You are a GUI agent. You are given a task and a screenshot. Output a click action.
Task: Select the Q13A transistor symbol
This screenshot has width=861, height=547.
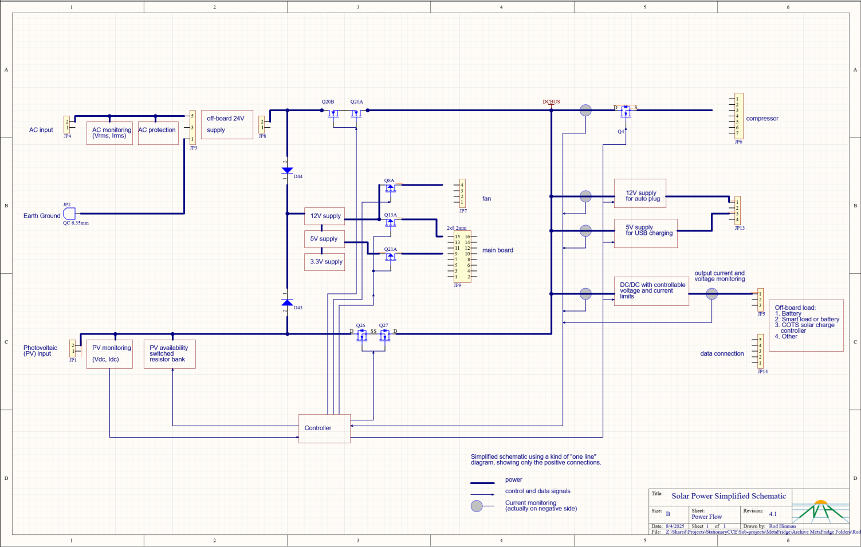(x=390, y=222)
